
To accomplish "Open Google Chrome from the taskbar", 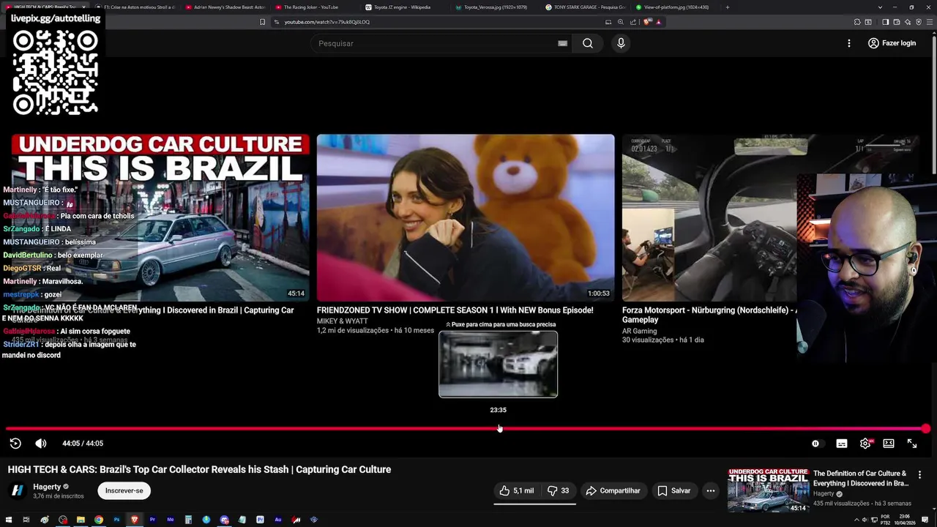I will 98,520.
